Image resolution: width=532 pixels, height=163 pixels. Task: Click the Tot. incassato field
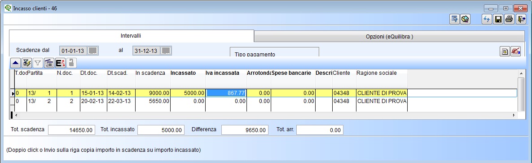[x=160, y=130]
